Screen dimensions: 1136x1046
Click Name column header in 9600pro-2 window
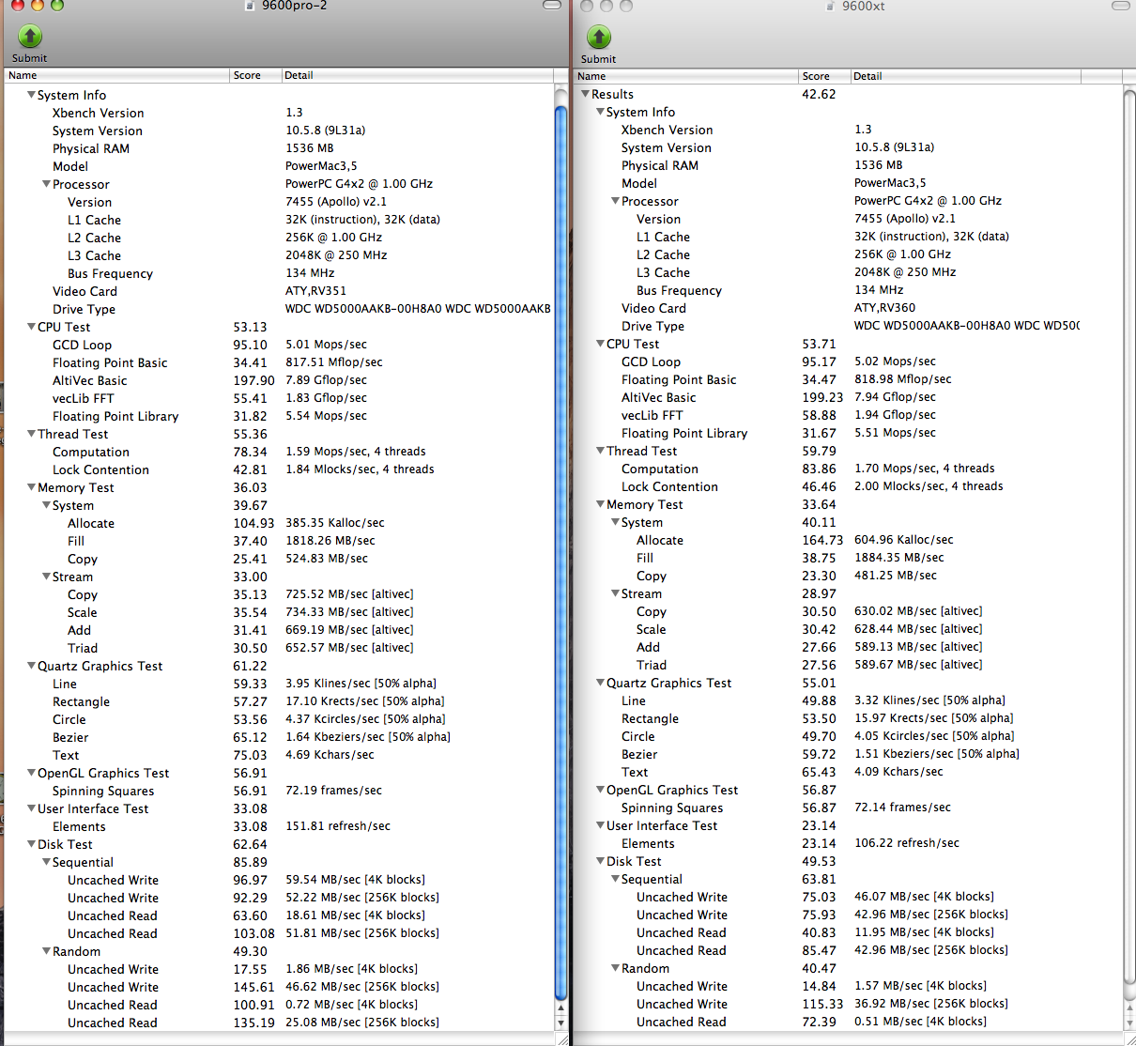tap(117, 75)
